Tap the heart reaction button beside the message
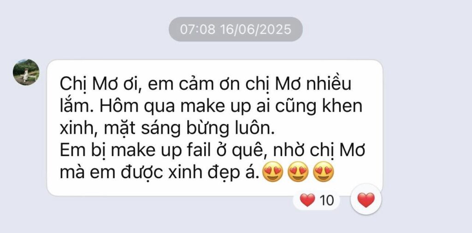Screen dimensions: 472x233 point(366,199)
